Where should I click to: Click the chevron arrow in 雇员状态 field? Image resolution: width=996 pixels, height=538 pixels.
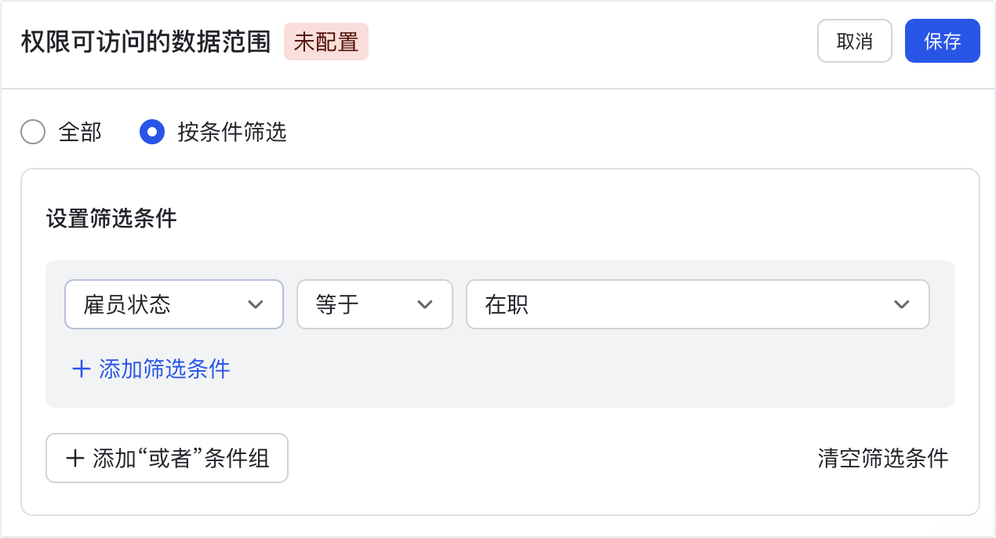[x=256, y=304]
